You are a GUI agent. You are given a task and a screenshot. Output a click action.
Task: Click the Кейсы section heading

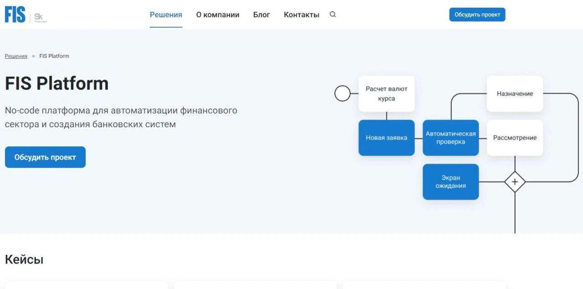point(24,260)
